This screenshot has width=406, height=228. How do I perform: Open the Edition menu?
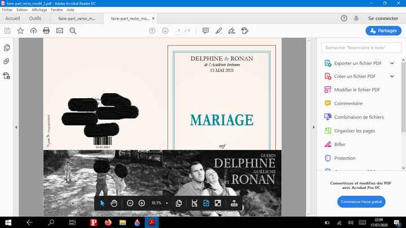tap(22, 10)
